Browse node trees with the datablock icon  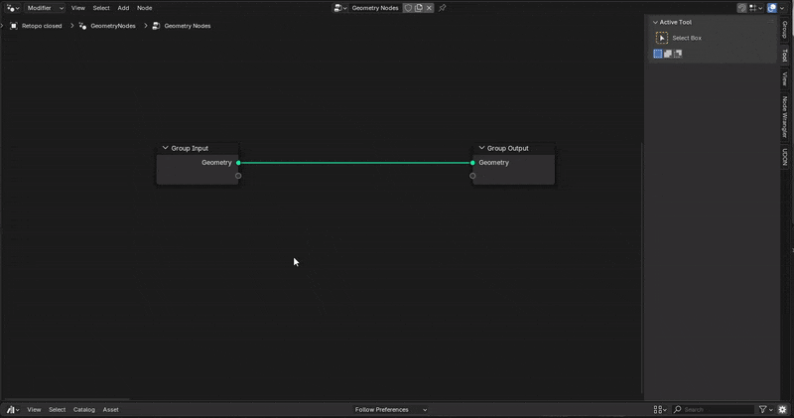340,7
